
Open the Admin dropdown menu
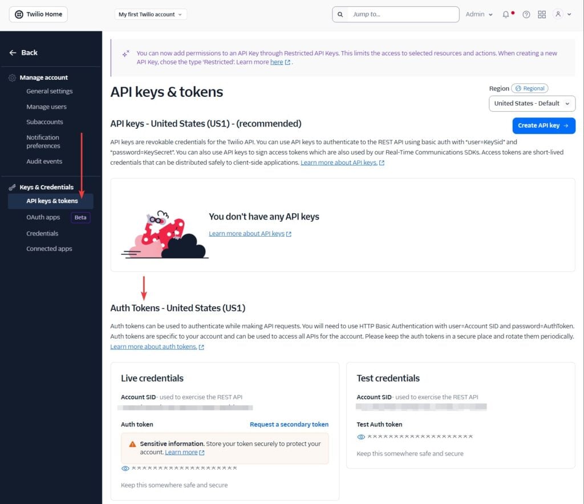pyautogui.click(x=479, y=14)
